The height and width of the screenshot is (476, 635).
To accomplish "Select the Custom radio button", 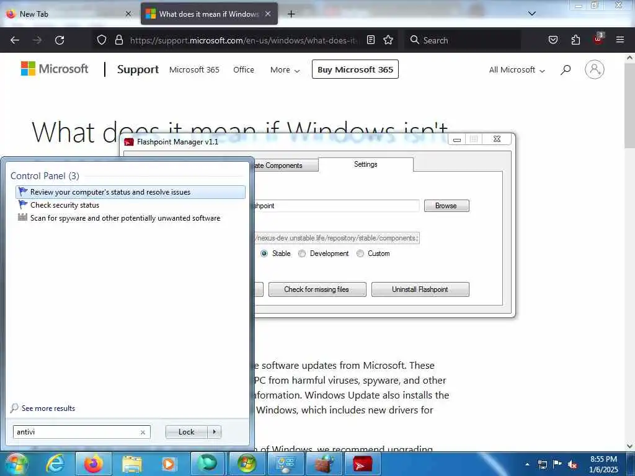I will pos(360,253).
